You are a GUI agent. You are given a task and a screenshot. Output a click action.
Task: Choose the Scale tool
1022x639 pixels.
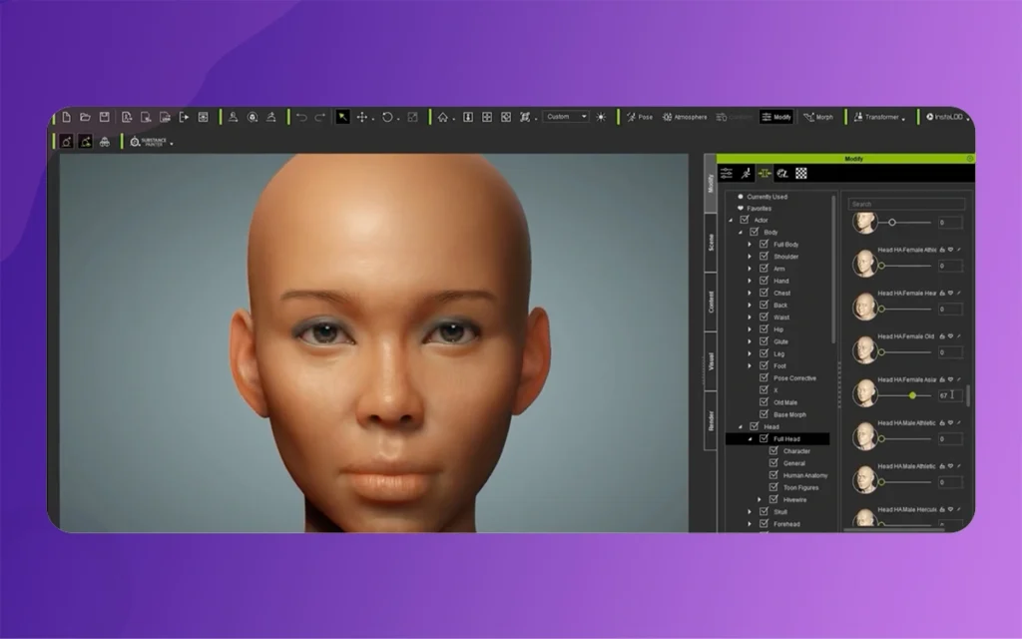tap(412, 117)
